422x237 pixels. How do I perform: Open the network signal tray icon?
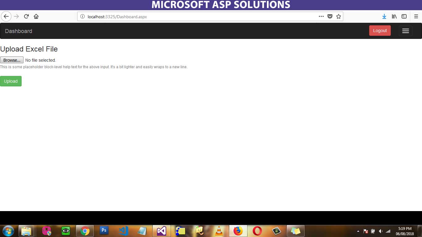[388, 231]
